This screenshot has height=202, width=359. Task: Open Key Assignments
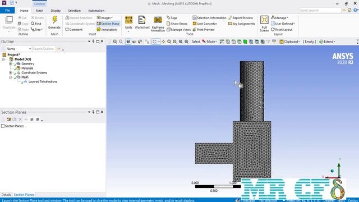pyautogui.click(x=242, y=24)
